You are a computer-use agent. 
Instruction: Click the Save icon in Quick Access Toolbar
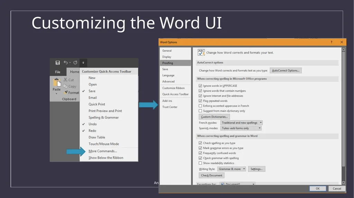[x=58, y=63]
